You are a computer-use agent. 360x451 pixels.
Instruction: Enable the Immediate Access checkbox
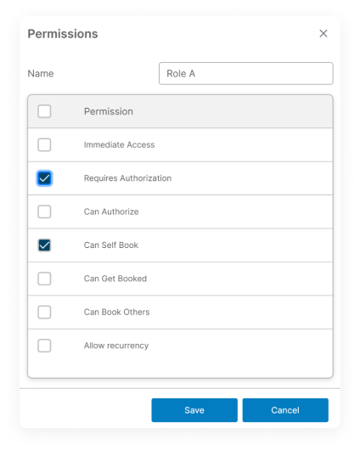44,144
